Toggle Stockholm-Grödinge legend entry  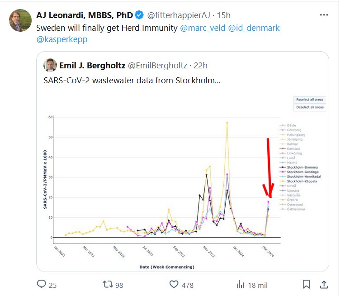click(x=302, y=172)
